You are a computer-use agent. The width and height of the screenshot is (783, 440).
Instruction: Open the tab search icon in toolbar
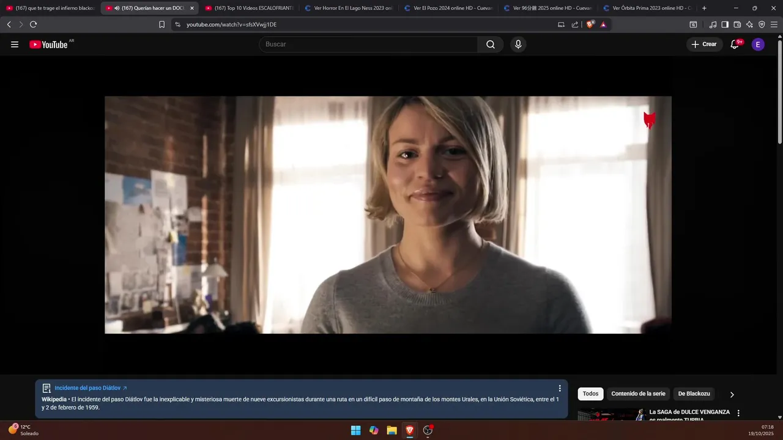pyautogui.click(x=693, y=24)
